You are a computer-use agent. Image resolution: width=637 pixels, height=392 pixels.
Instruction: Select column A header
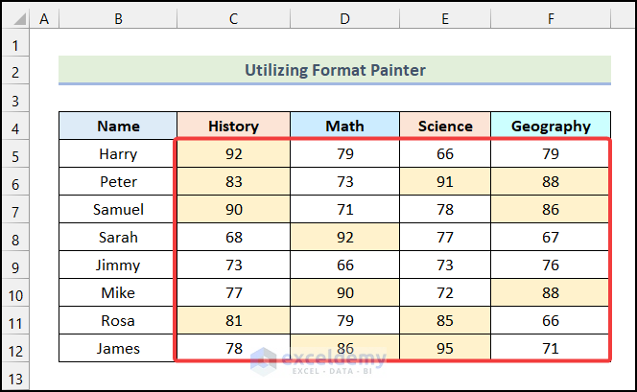click(44, 18)
